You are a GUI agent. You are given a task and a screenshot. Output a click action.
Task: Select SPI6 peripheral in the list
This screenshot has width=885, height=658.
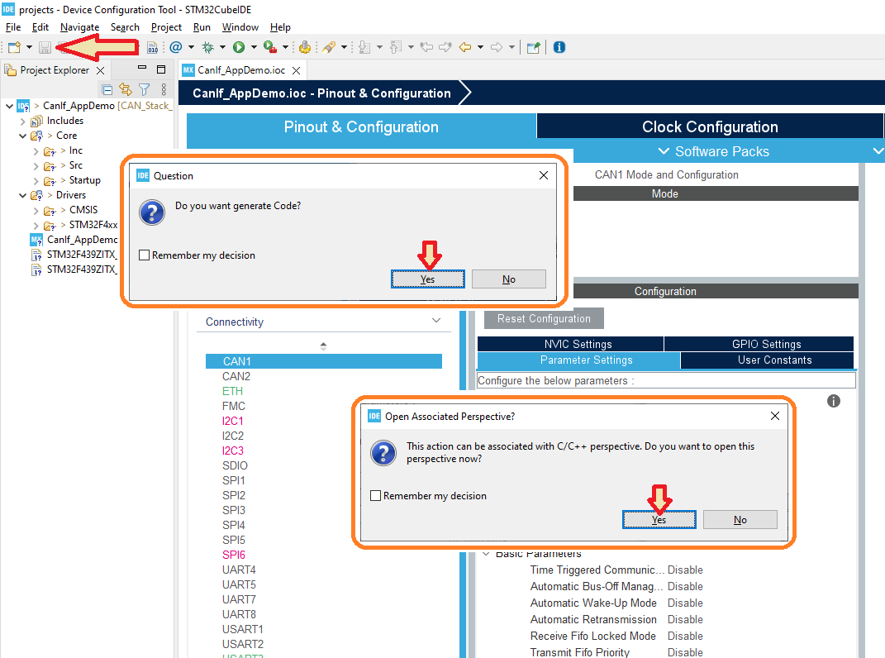pyautogui.click(x=234, y=555)
